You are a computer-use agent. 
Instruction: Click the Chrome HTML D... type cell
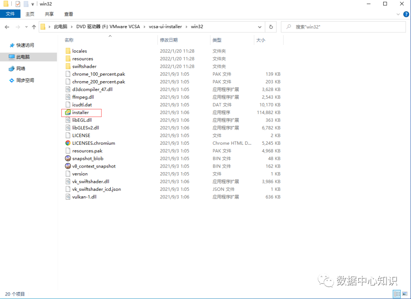tap(232, 143)
